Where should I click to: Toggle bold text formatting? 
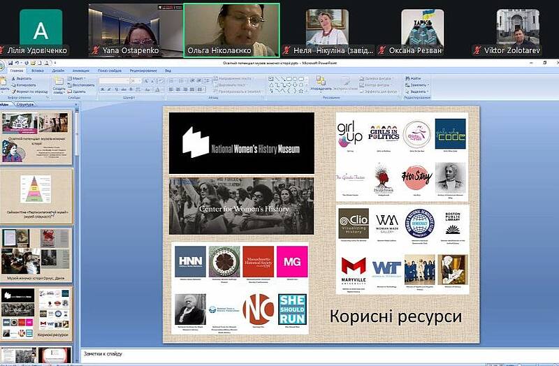coord(102,90)
